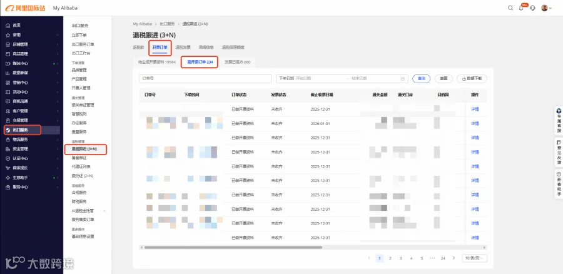Expand the 资金管理 sidebar chevron
This screenshot has width=563, height=274.
(x=58, y=149)
